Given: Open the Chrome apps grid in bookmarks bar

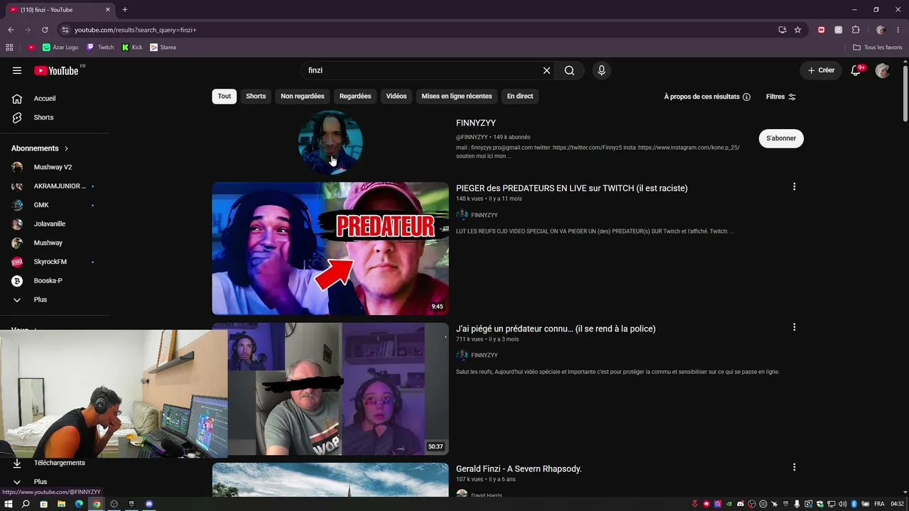Looking at the screenshot, I should point(9,48).
